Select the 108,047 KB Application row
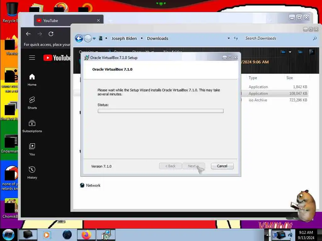Viewport: 322px width, 241px height. click(275, 94)
